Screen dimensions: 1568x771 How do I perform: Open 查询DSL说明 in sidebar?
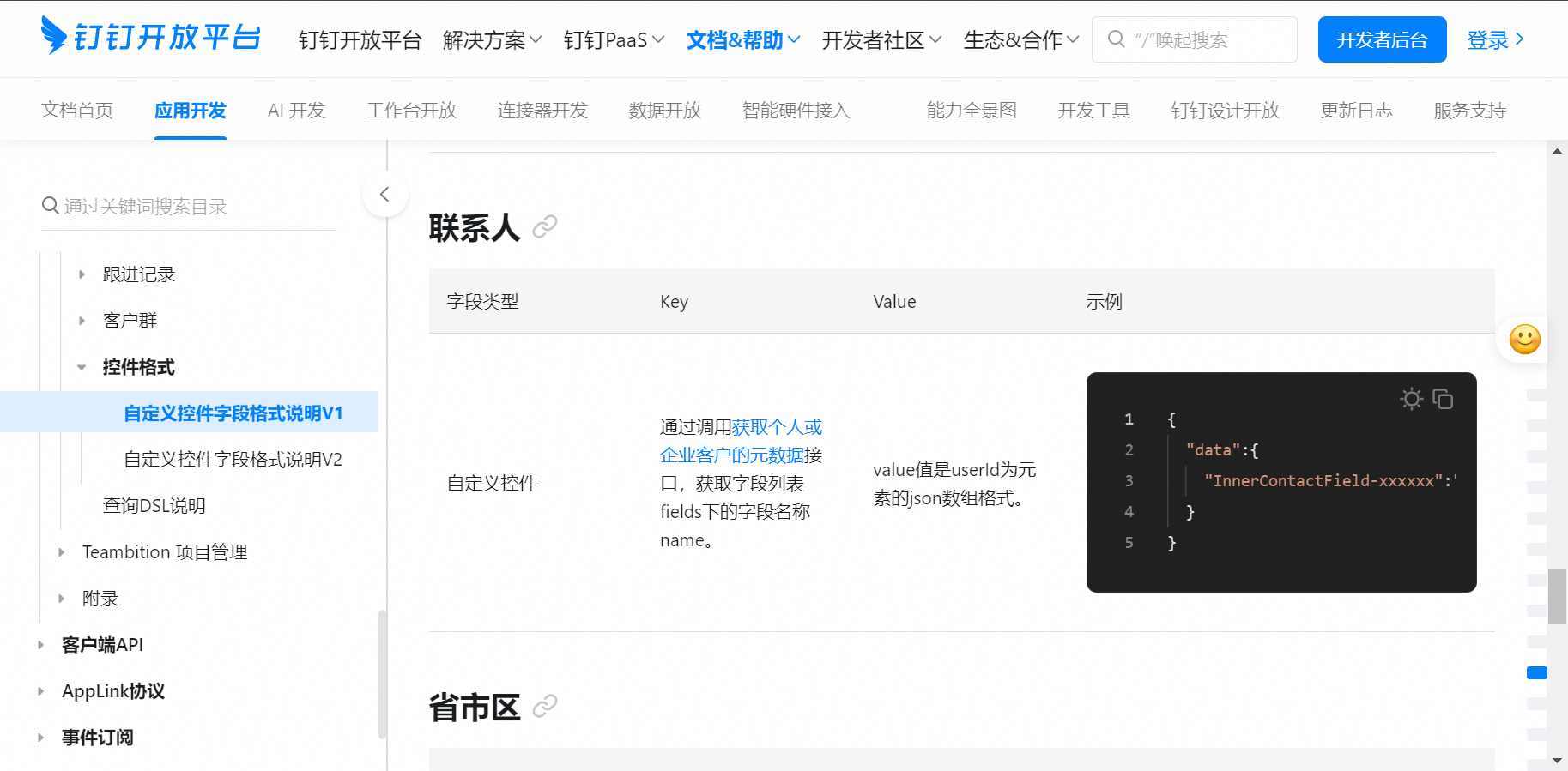pyautogui.click(x=154, y=506)
